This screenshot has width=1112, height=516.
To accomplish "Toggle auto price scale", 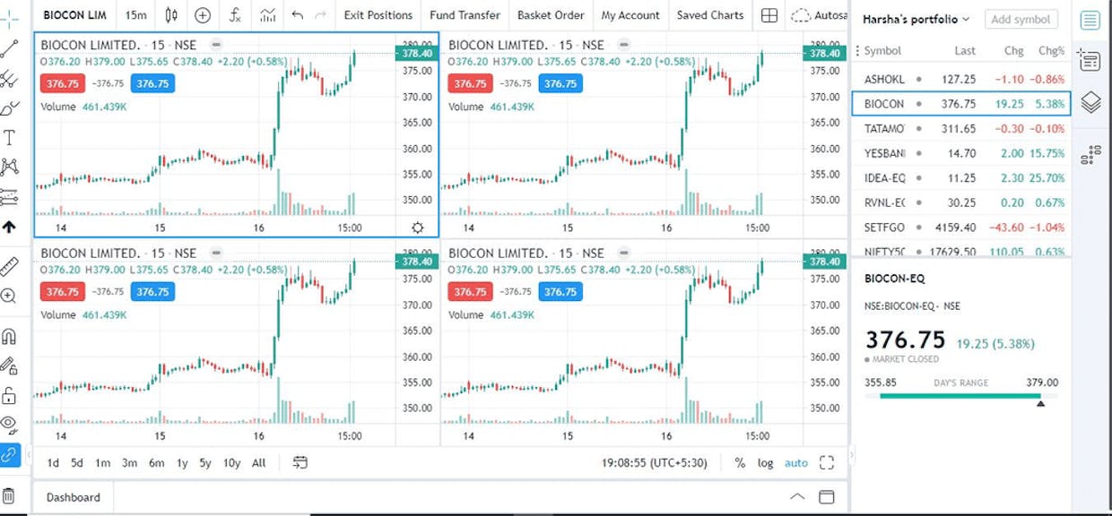I will pyautogui.click(x=795, y=463).
